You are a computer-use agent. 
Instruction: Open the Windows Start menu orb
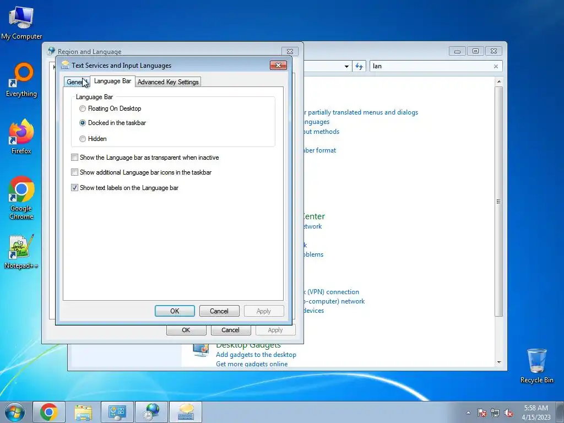15,412
